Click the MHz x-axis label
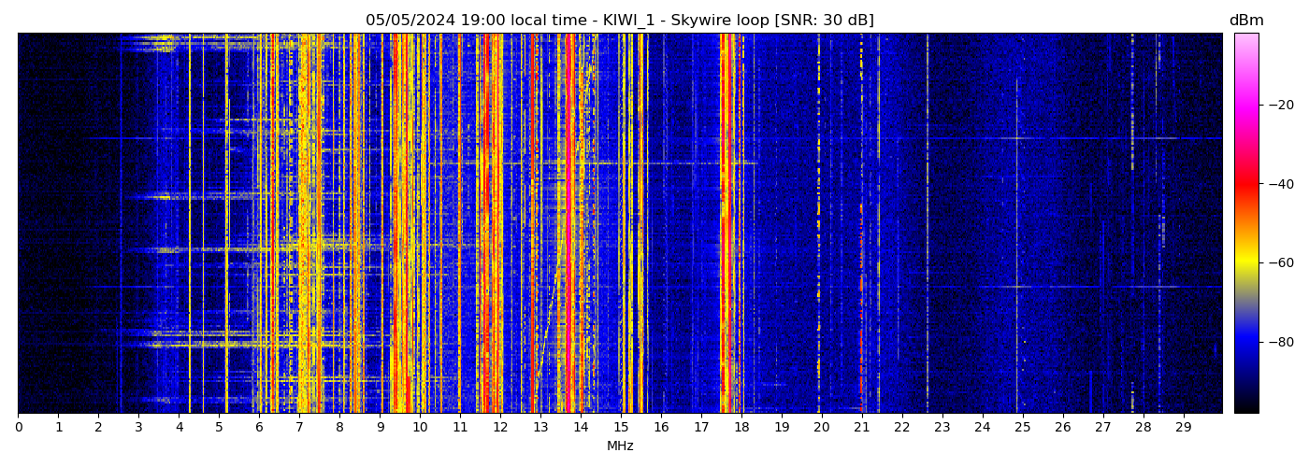Viewport: 1309px width, 467px height. [x=620, y=446]
